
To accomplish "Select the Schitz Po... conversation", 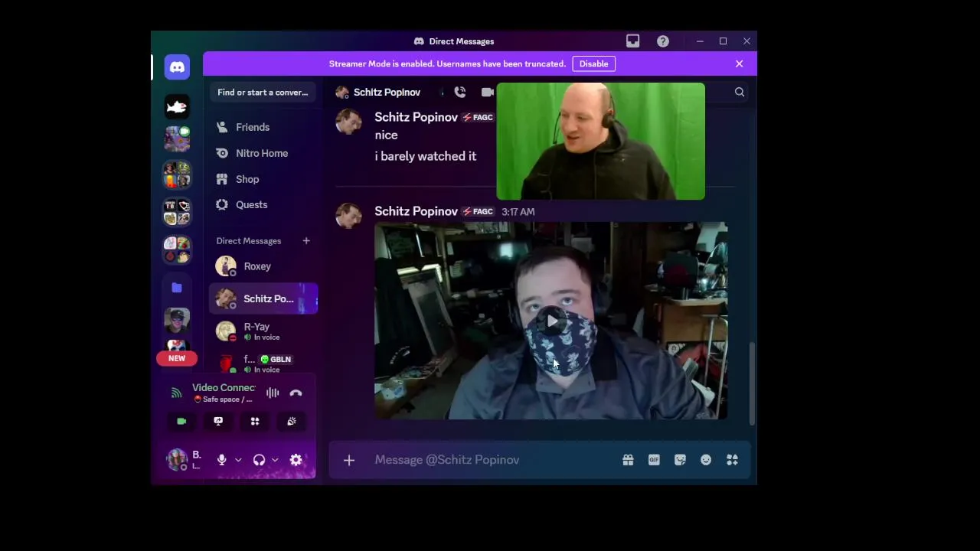I will point(263,298).
